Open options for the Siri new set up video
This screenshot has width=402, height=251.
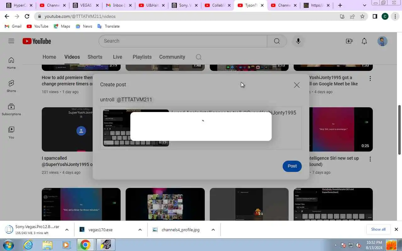point(370,159)
